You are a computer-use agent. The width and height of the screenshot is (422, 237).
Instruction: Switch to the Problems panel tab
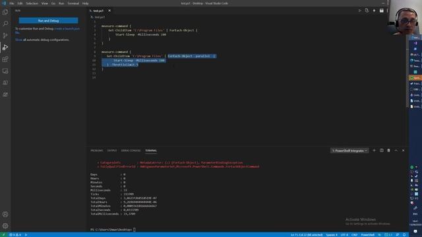tap(97, 151)
